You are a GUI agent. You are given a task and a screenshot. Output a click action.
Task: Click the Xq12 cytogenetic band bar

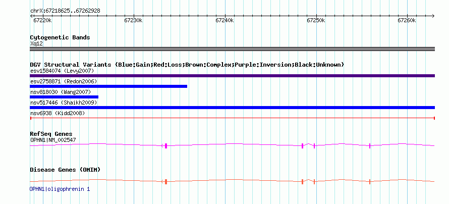[232, 49]
